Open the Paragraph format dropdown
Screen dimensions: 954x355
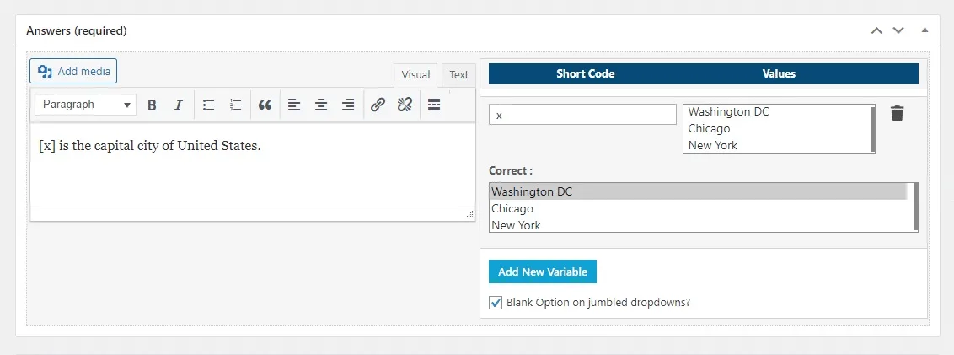[86, 105]
